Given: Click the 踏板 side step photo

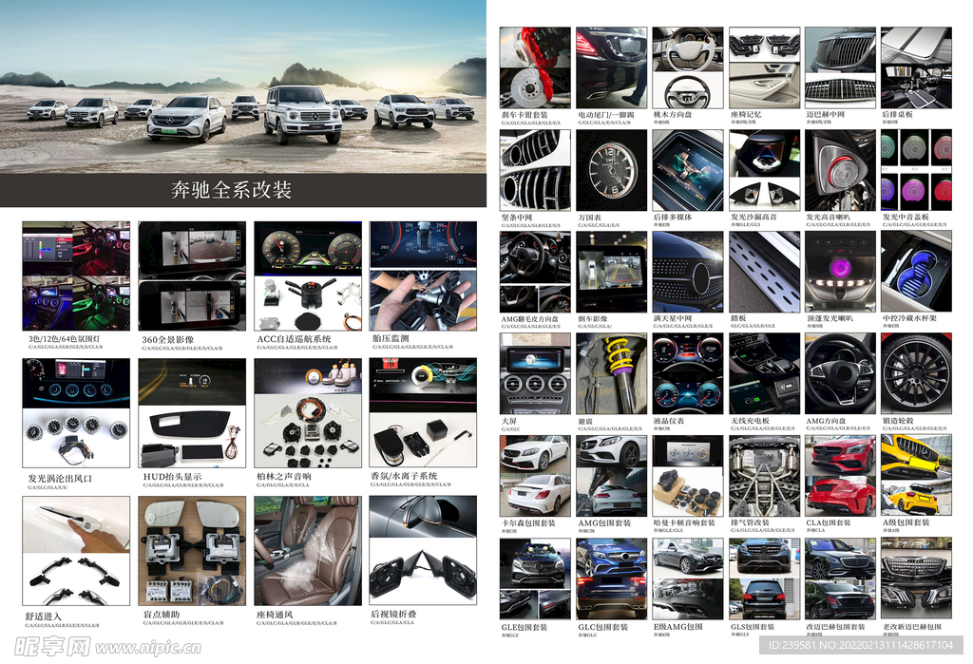Looking at the screenshot, I should coord(765,272).
